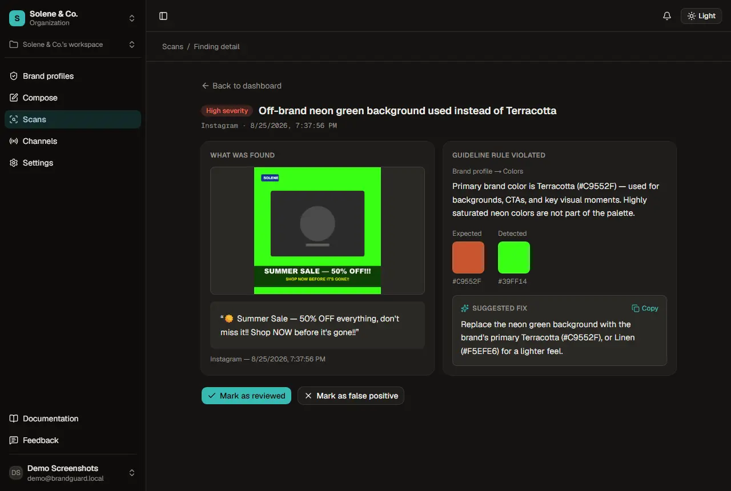This screenshot has width=731, height=491.
Task: Click the workspace folder icon
Action: coord(14,45)
